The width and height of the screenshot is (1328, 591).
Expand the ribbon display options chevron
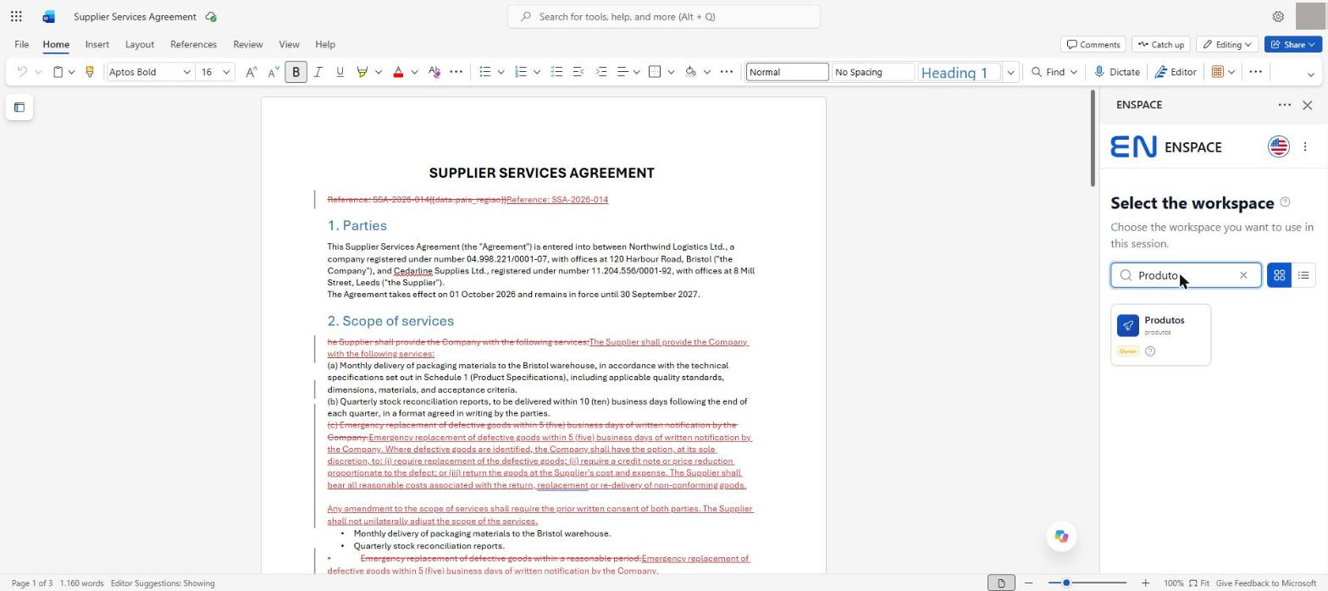point(1310,75)
